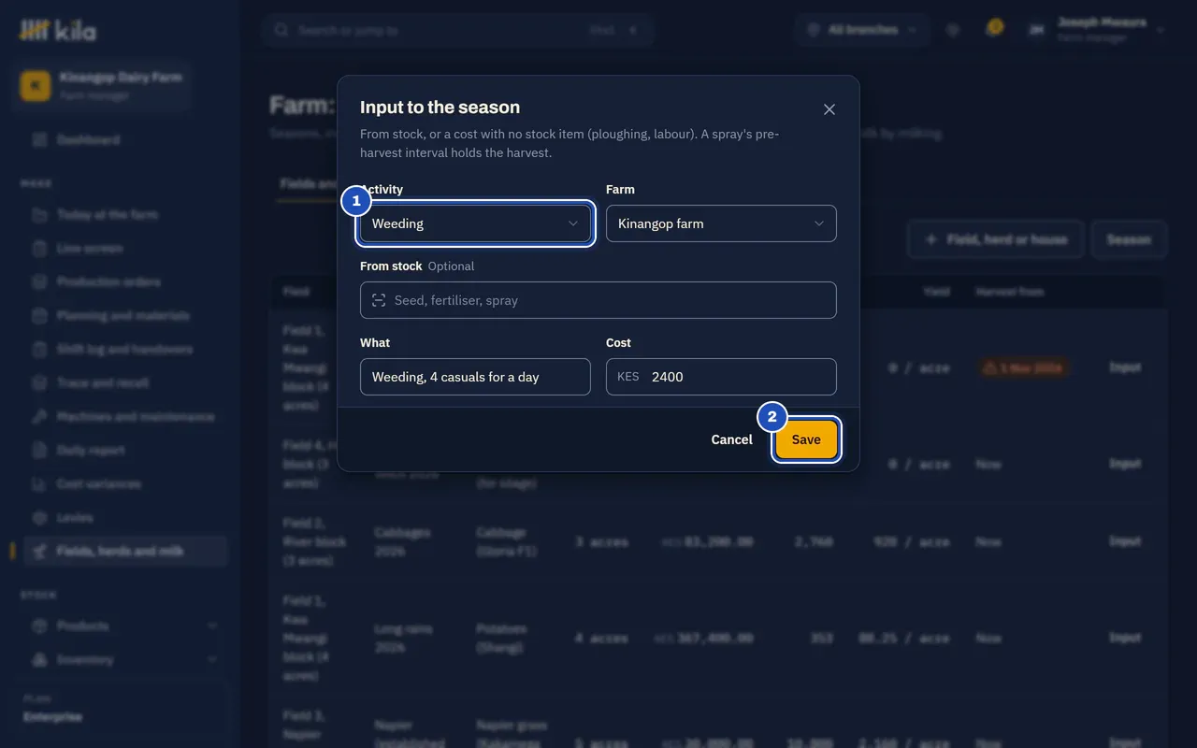
Task: Expand the Products section in sidebar
Action: coord(123,626)
